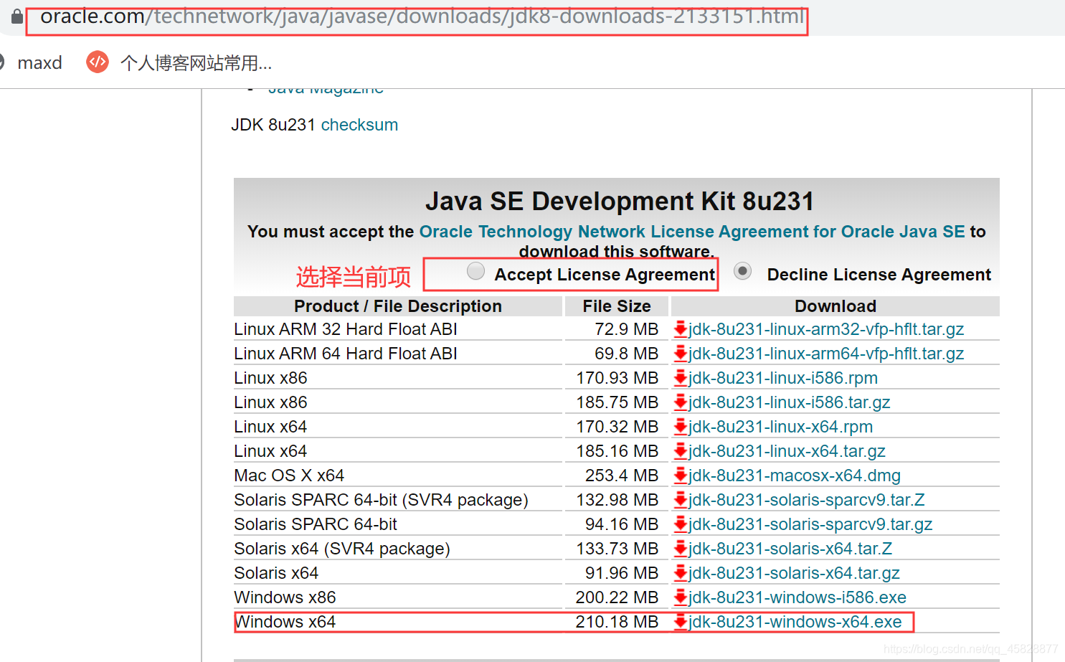The width and height of the screenshot is (1065, 662).
Task: Click the File Size column header
Action: pos(617,306)
